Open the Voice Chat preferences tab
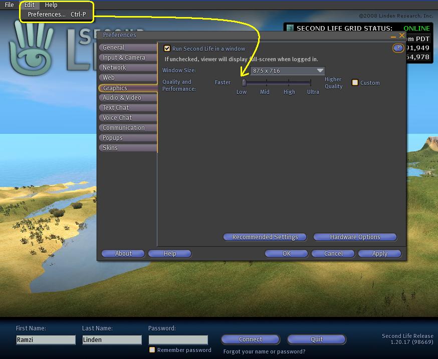The height and width of the screenshot is (359, 438). pyautogui.click(x=117, y=118)
